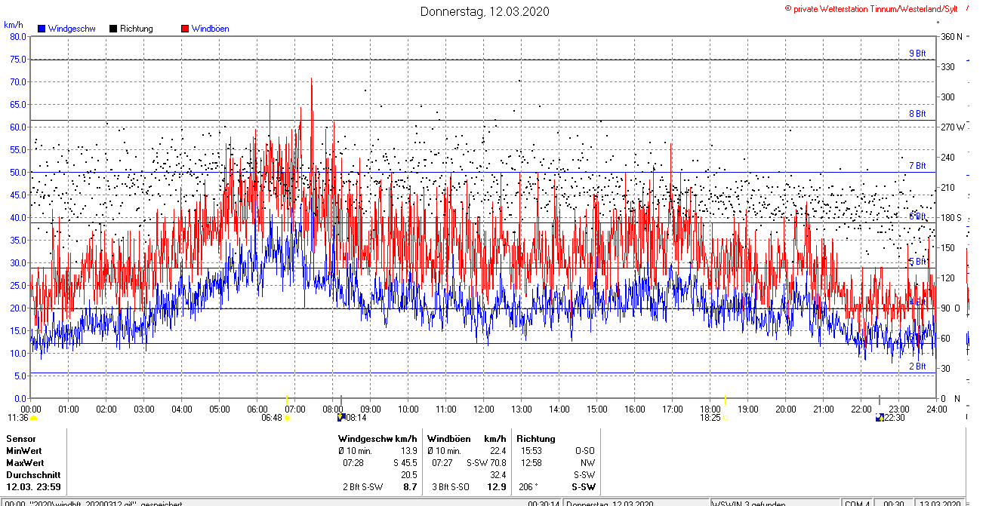Click the NW direction value

(x=587, y=462)
